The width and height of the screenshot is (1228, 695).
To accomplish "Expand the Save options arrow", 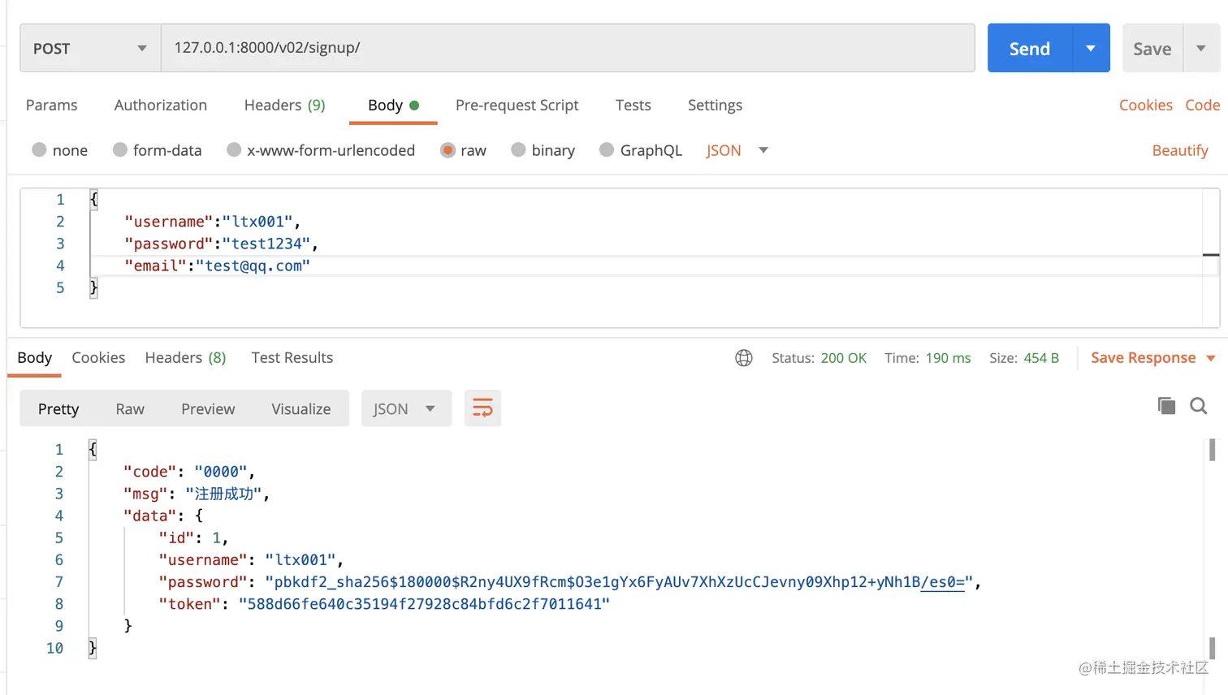I will (x=1201, y=49).
